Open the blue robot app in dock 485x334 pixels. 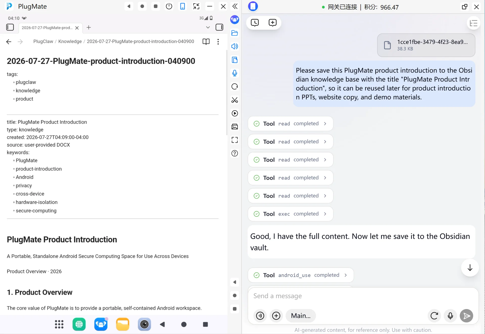[101, 324]
